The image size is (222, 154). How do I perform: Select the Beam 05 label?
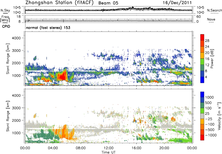108,3
